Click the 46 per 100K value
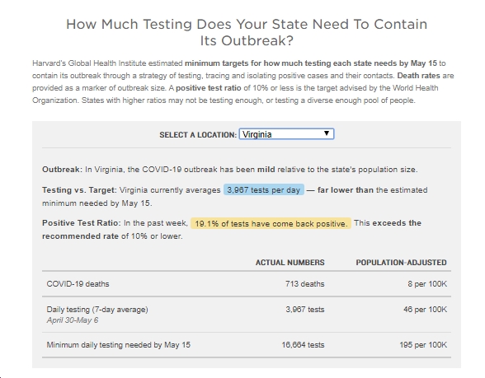This screenshot has height=378, width=485. coord(425,310)
